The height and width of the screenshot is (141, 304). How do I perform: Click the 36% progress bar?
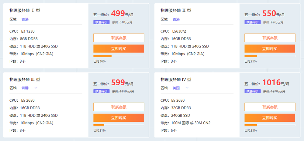119,56
